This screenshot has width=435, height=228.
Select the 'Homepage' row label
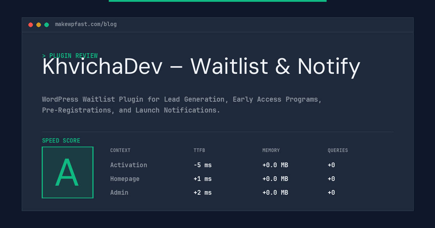click(125, 179)
